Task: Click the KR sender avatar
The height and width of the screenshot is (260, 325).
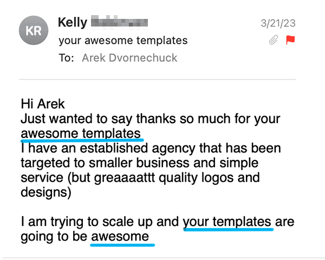Action: [34, 30]
